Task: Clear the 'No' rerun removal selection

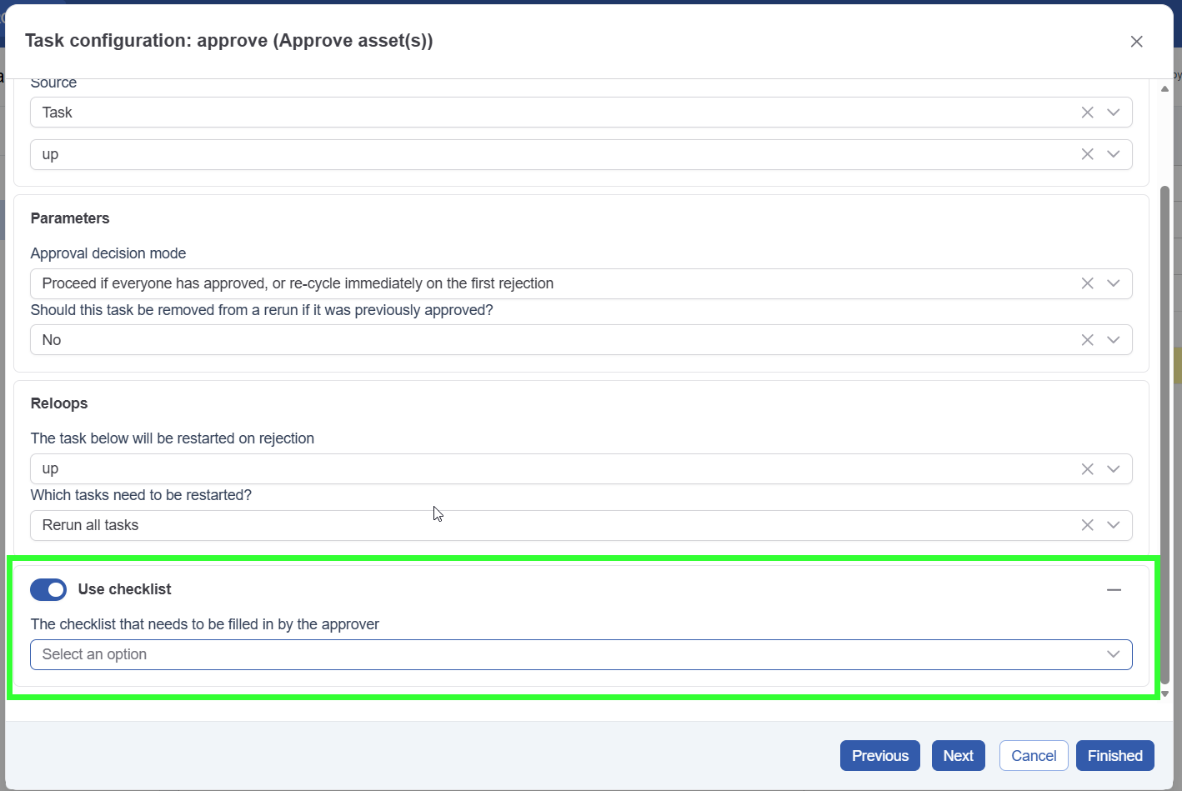Action: [x=1087, y=340]
